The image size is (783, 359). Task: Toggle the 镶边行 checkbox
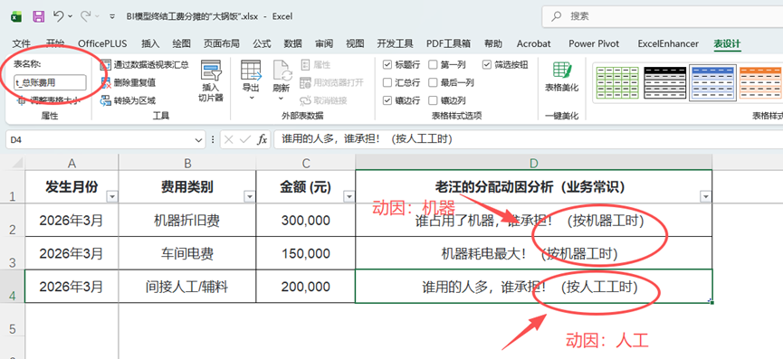[x=387, y=100]
